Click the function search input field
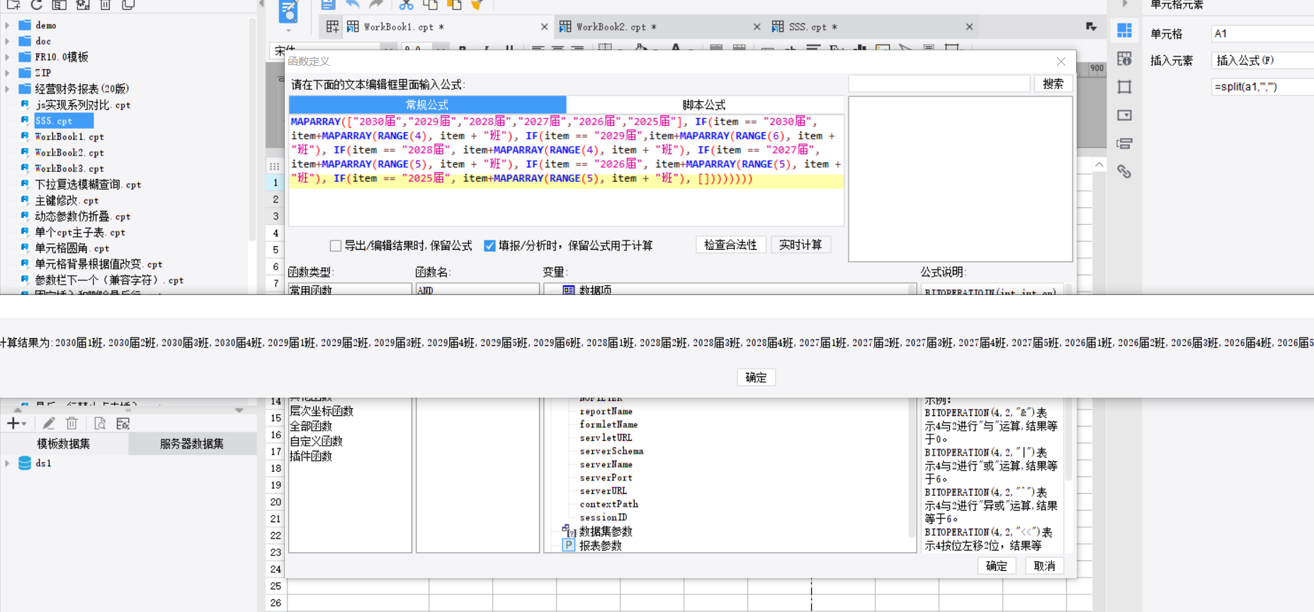Image resolution: width=1314 pixels, height=612 pixels. [939, 83]
